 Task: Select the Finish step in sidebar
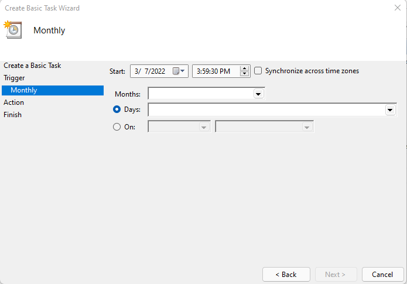[12, 115]
